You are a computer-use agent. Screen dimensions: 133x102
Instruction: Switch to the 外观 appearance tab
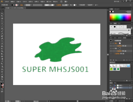(x=124, y=38)
